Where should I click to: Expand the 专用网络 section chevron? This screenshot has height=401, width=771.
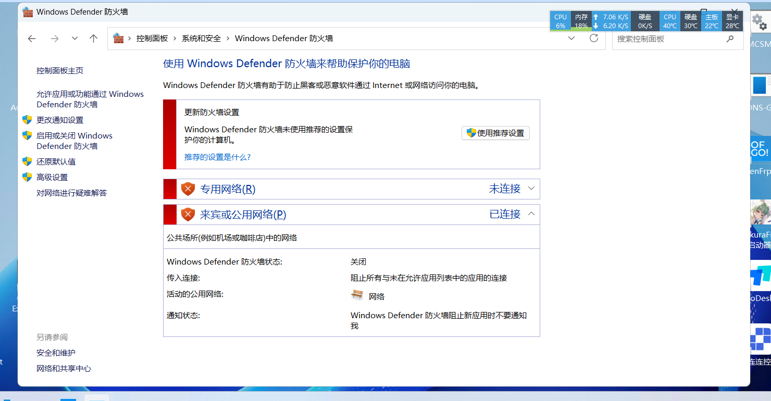click(x=531, y=189)
